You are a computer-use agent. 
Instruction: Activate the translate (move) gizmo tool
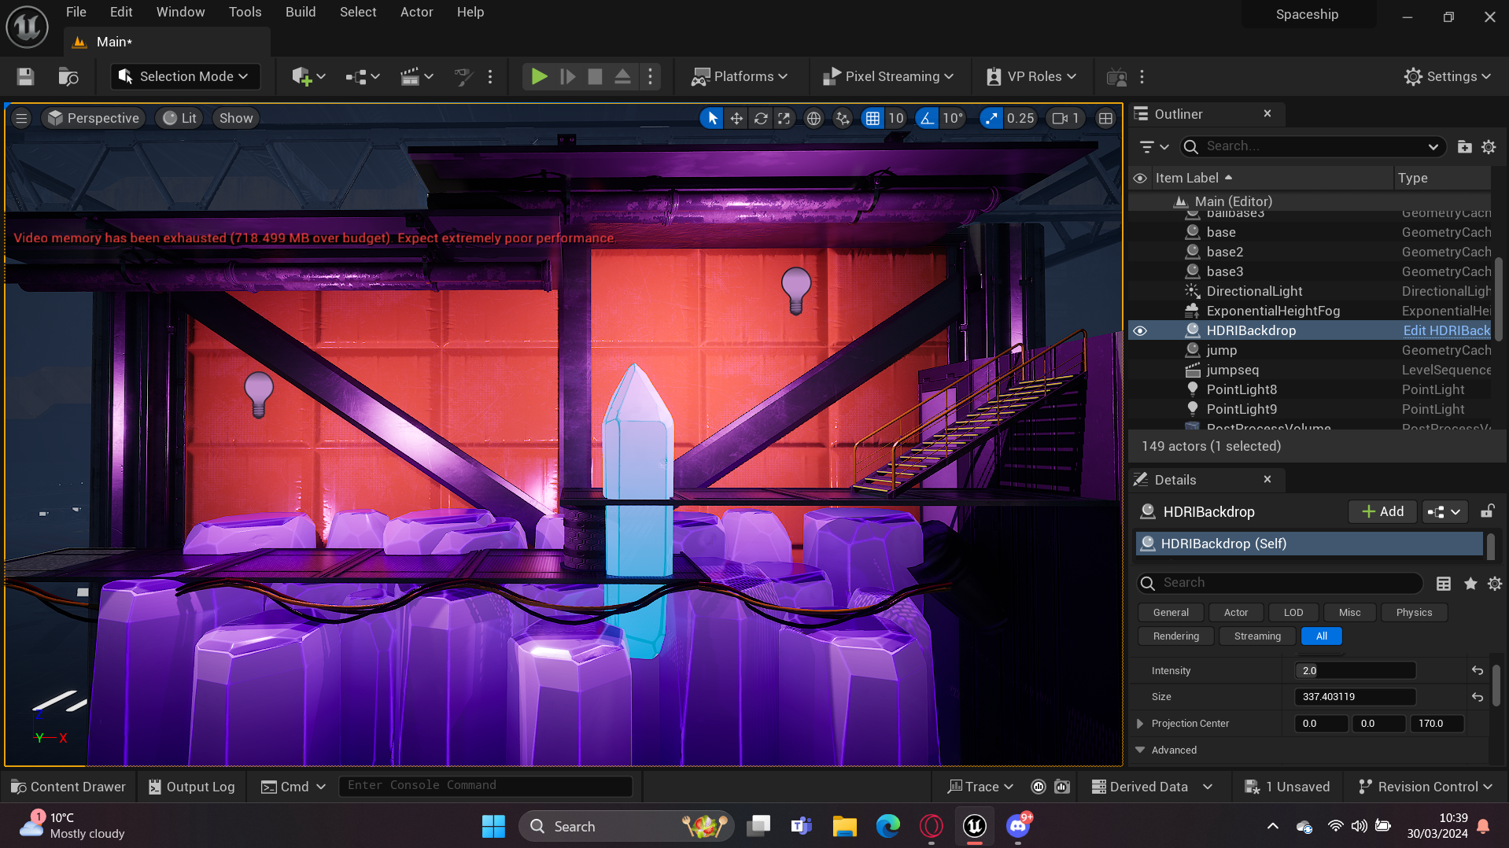click(x=736, y=118)
